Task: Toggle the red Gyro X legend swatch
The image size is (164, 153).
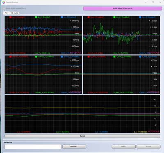Action: [89, 17]
